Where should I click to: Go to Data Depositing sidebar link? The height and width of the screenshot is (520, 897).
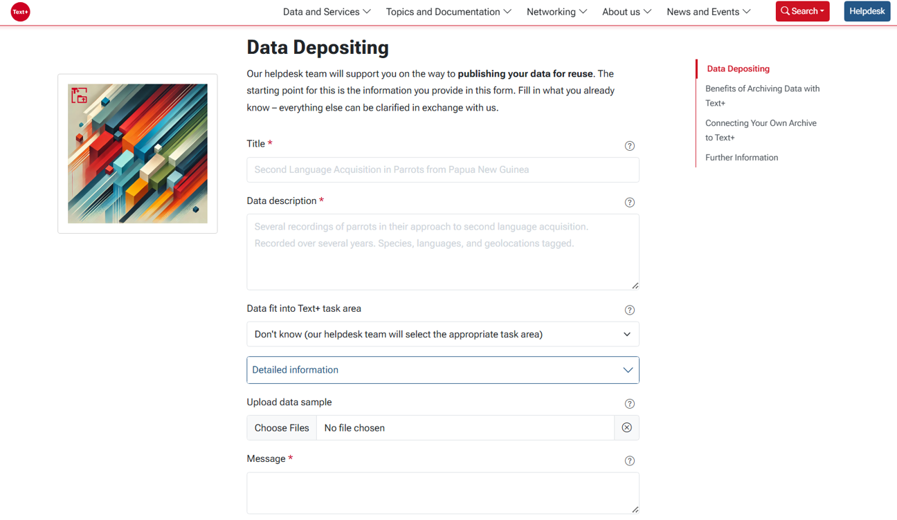[x=738, y=68]
